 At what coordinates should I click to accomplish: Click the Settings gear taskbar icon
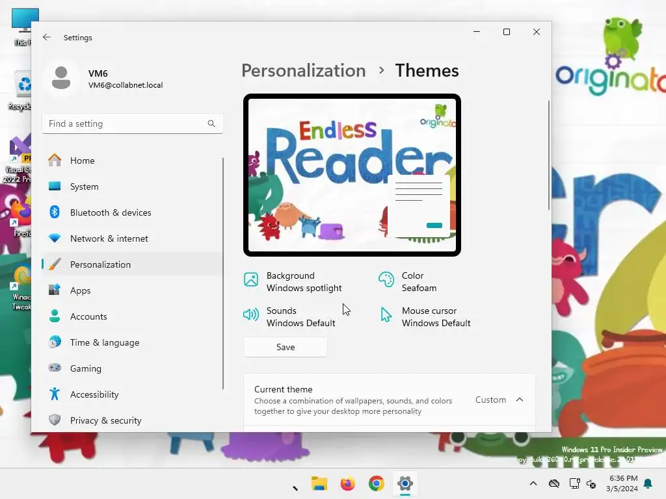(x=405, y=483)
